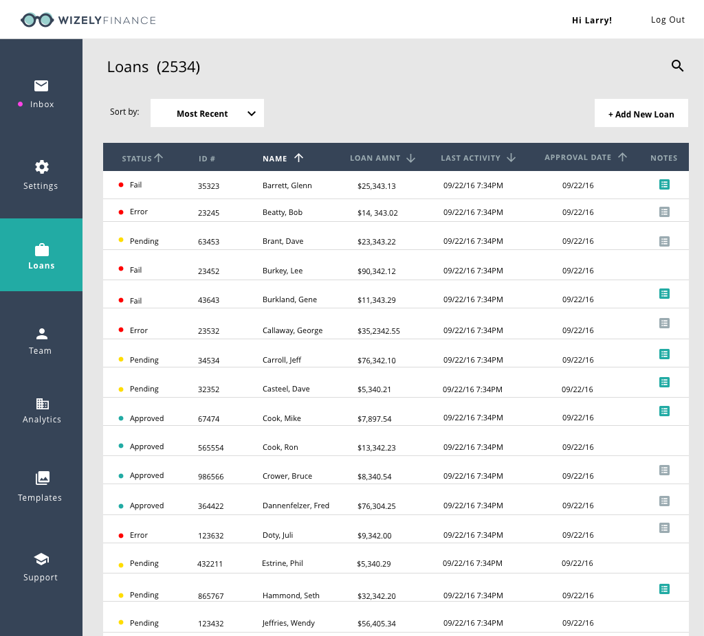Open notes for Barrett, Glenn

point(665,184)
